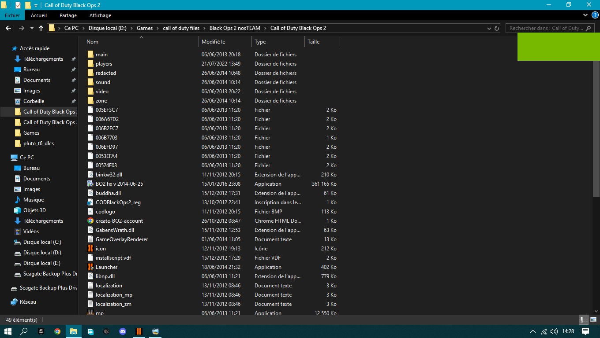600x338 pixels.
Task: Switch to the Affichage ribbon tab
Action: tap(100, 15)
